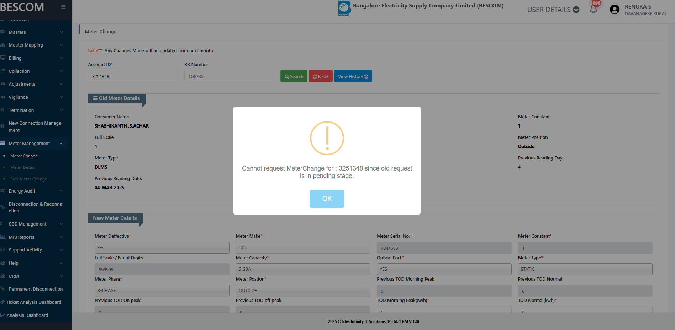
Task: Click the New Connection plus icon
Action: tap(2, 126)
